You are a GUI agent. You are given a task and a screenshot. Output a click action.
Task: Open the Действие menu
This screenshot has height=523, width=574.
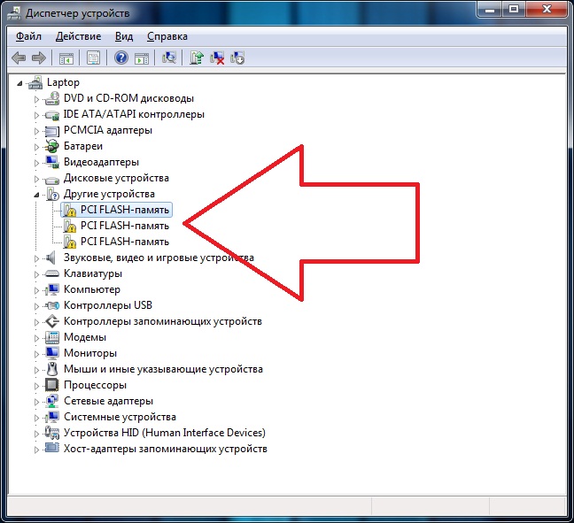click(78, 36)
